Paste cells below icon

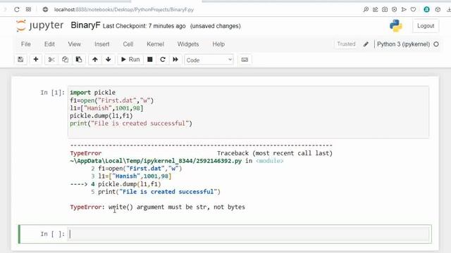(78, 59)
